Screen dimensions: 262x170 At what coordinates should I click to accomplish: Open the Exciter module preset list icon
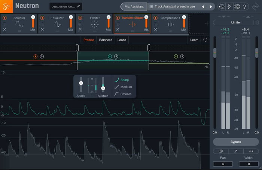80,24
